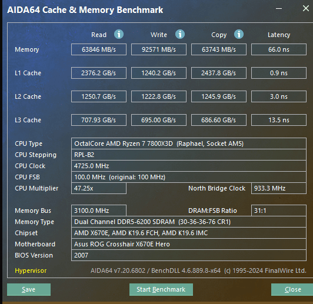Select L1 Cache Write value 1240.2 GB/s
The image size is (313, 304).
159,73
